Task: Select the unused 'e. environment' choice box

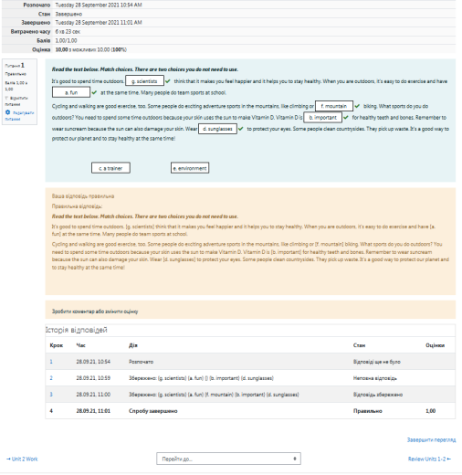Action: click(190, 168)
